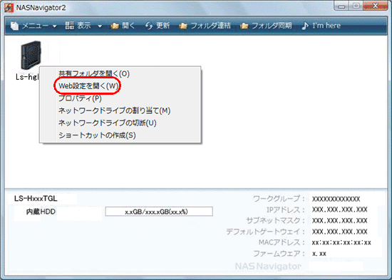Open プロパティ(P) in the context menu
The image size is (392, 280).
coord(80,98)
